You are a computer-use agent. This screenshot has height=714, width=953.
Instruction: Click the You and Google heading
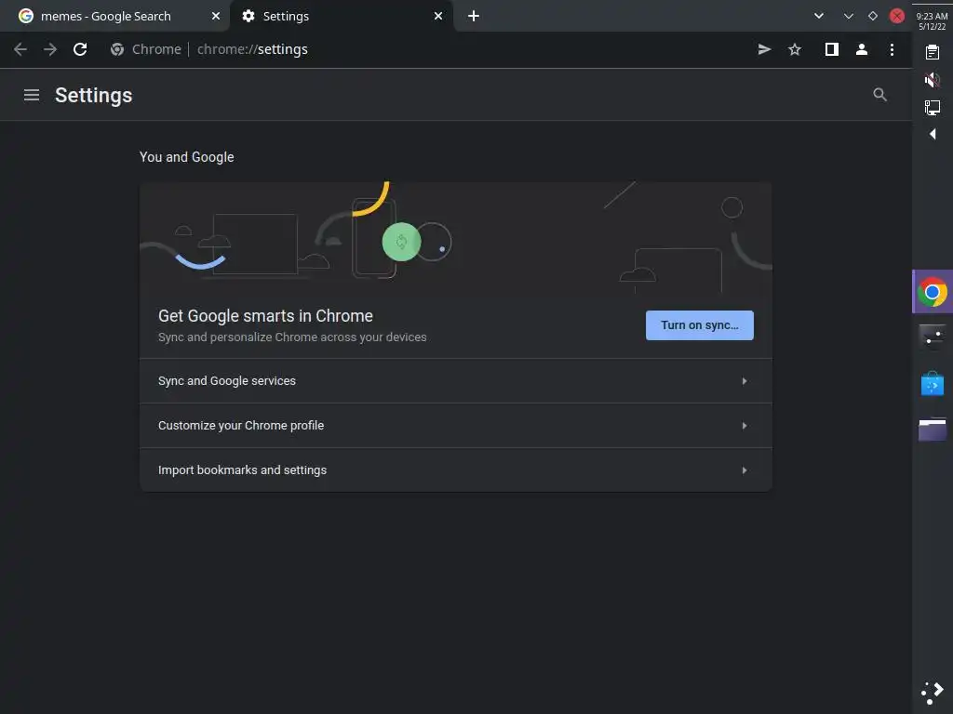tap(186, 156)
